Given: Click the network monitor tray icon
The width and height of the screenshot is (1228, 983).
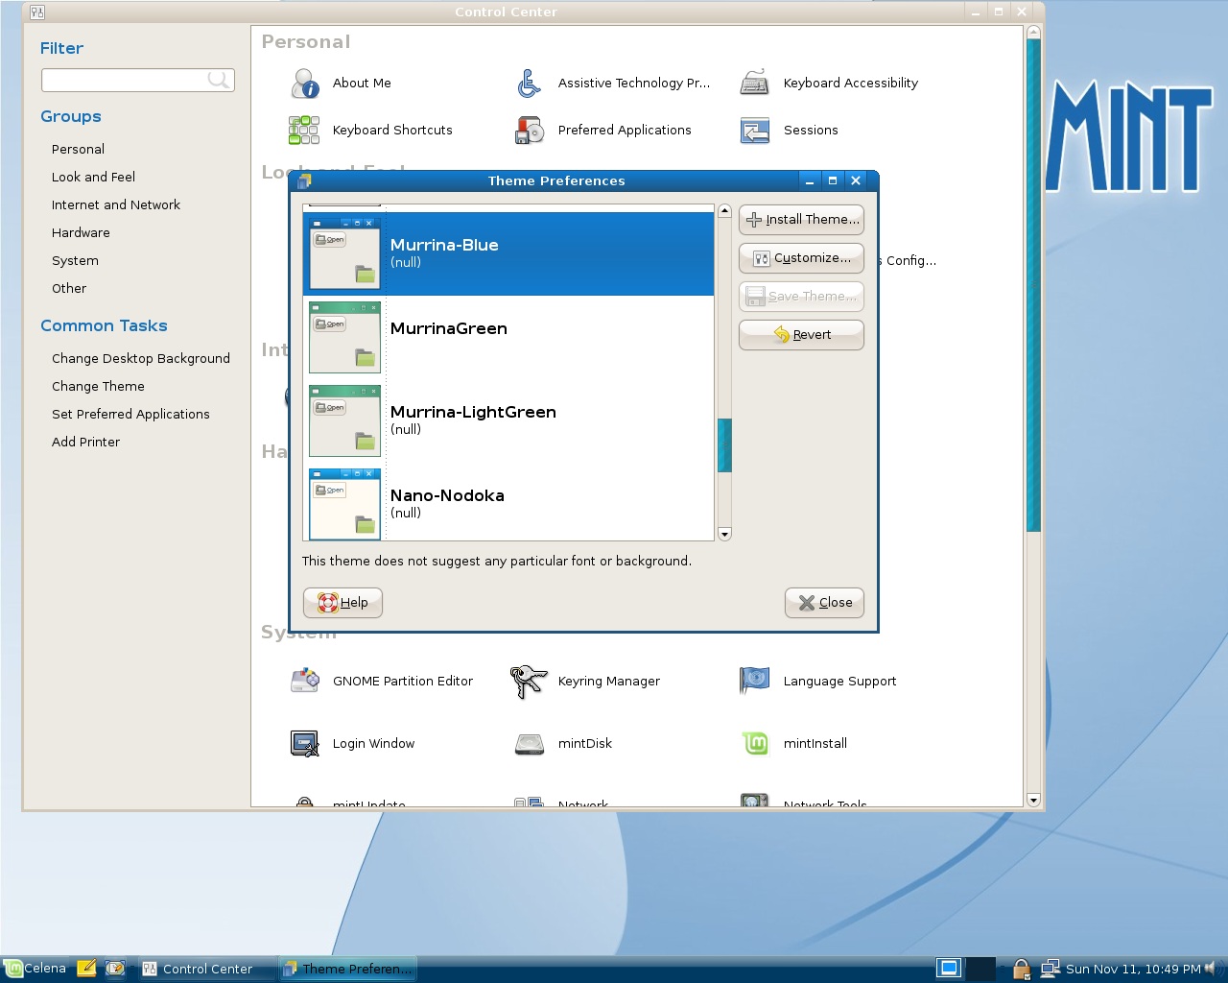Looking at the screenshot, I should click(1050, 969).
